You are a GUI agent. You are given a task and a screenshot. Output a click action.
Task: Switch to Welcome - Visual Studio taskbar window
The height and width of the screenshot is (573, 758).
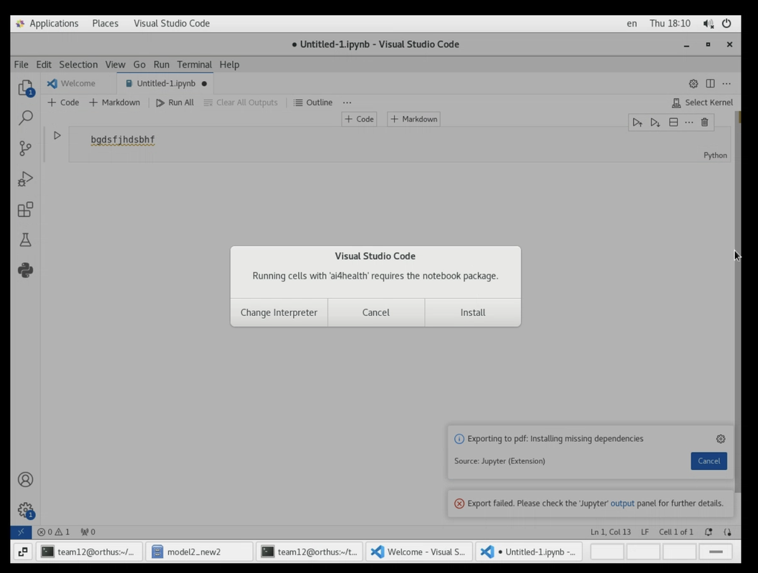[418, 552]
